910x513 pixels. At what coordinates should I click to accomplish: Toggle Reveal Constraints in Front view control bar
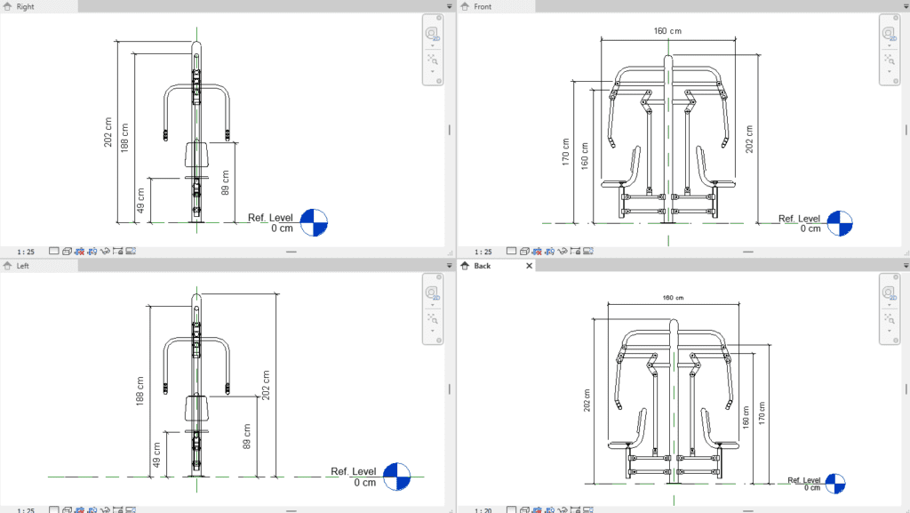[575, 251]
